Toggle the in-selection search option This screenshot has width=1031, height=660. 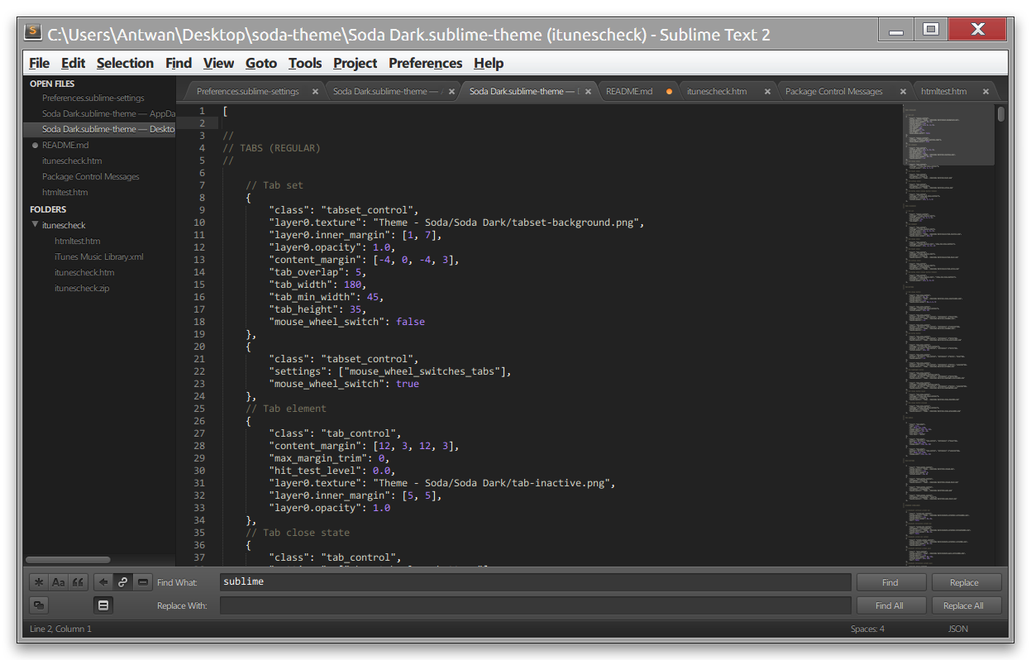(142, 582)
